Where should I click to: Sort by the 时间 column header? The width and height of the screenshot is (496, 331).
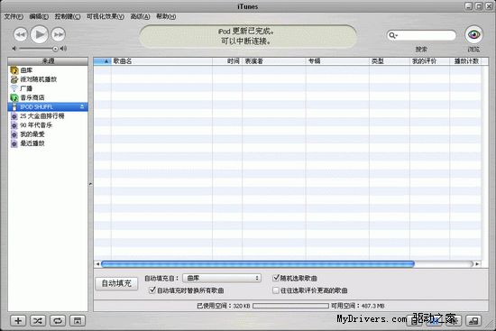(x=227, y=61)
